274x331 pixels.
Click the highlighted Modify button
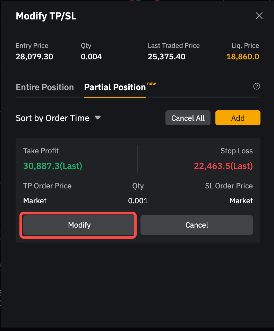click(x=79, y=225)
